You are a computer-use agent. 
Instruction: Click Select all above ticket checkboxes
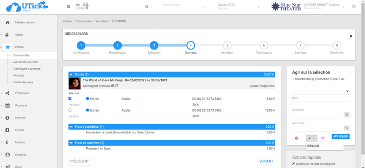[x=74, y=93]
